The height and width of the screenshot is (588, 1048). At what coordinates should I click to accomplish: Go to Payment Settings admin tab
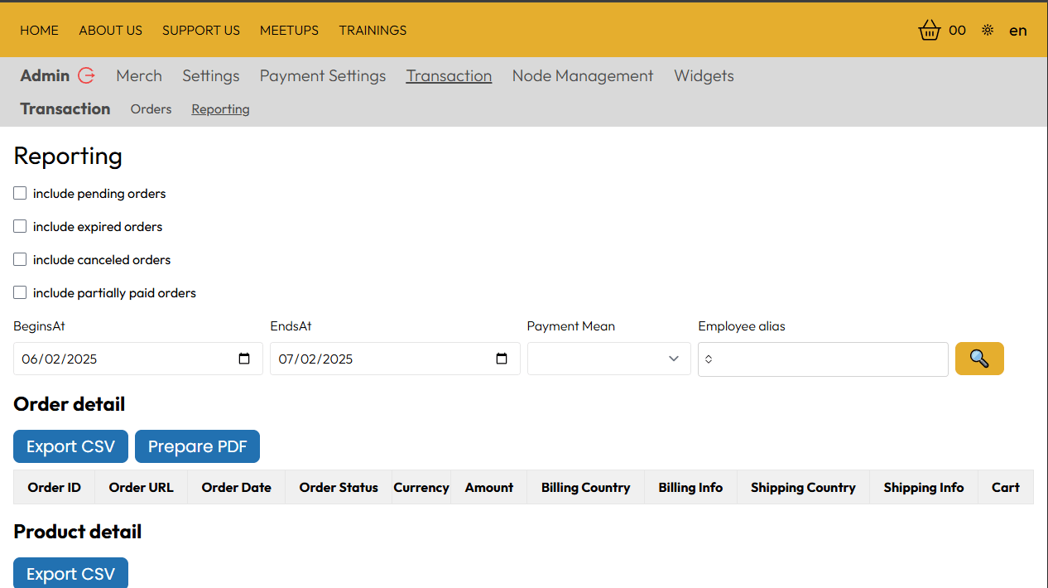coord(323,75)
